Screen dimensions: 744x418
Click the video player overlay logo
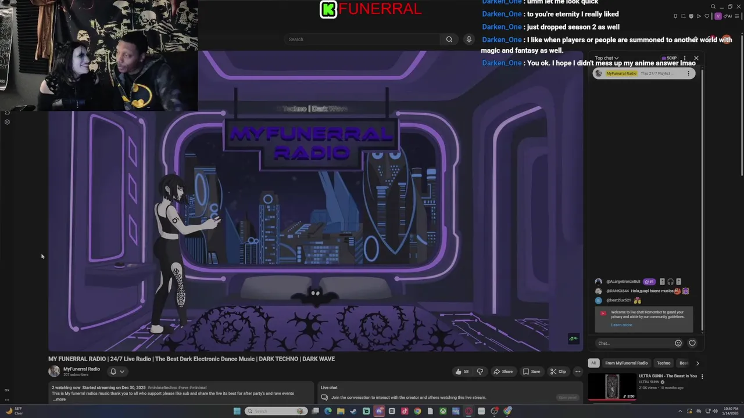pyautogui.click(x=574, y=338)
